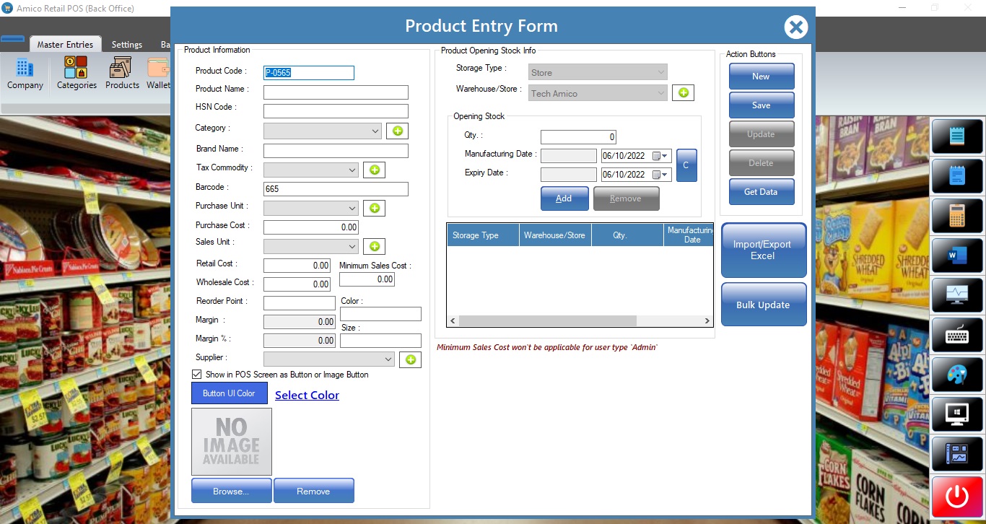Click the Save action button
Viewport: 986px width, 524px height.
coord(761,105)
